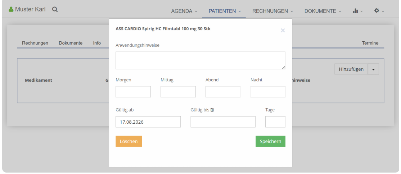Screen dimensions: 401x174
Task: Open the RECHNUNGEN dropdown menu
Action: click(272, 11)
